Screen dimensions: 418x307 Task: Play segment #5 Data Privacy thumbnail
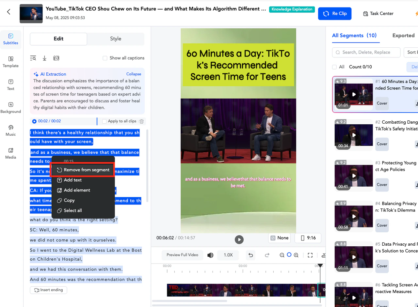[x=354, y=256]
